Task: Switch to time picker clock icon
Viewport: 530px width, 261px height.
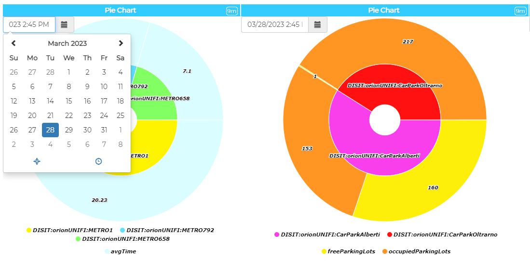Action: click(98, 161)
